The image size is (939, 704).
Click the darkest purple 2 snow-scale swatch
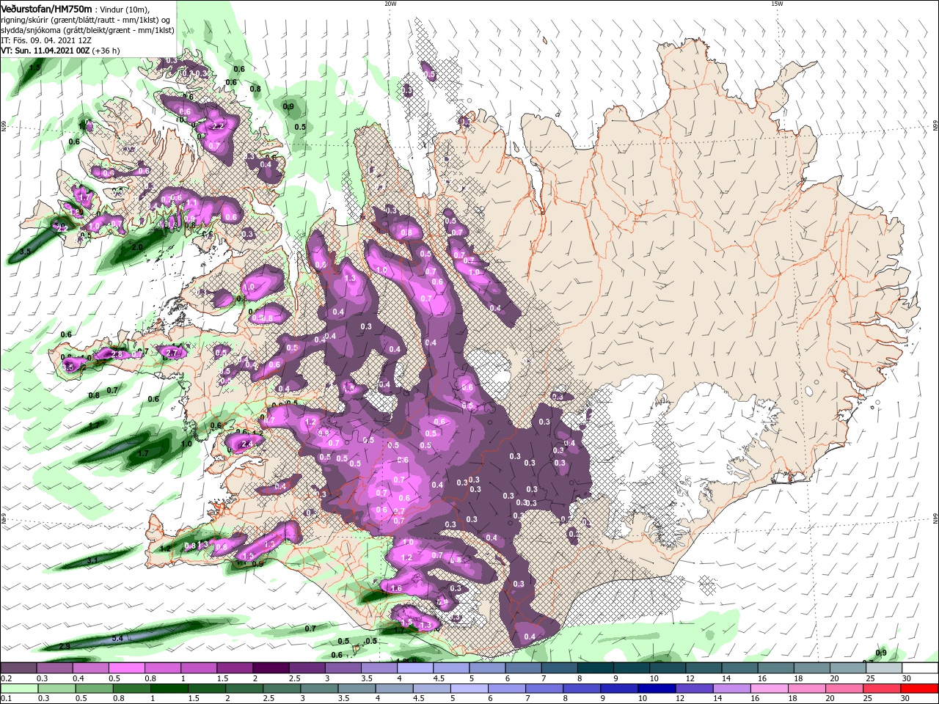coord(270,668)
